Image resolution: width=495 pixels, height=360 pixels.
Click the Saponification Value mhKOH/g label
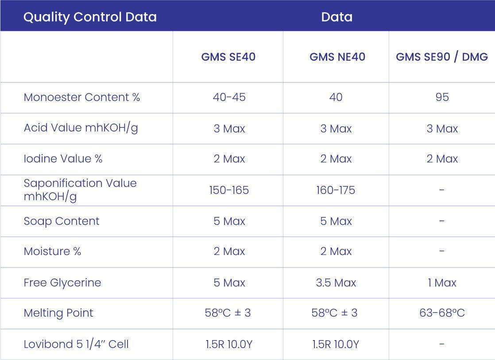click(x=80, y=190)
